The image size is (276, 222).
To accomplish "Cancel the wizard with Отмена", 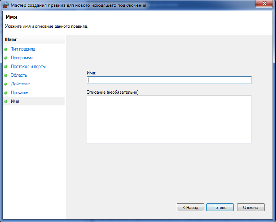I will pyautogui.click(x=250, y=207).
